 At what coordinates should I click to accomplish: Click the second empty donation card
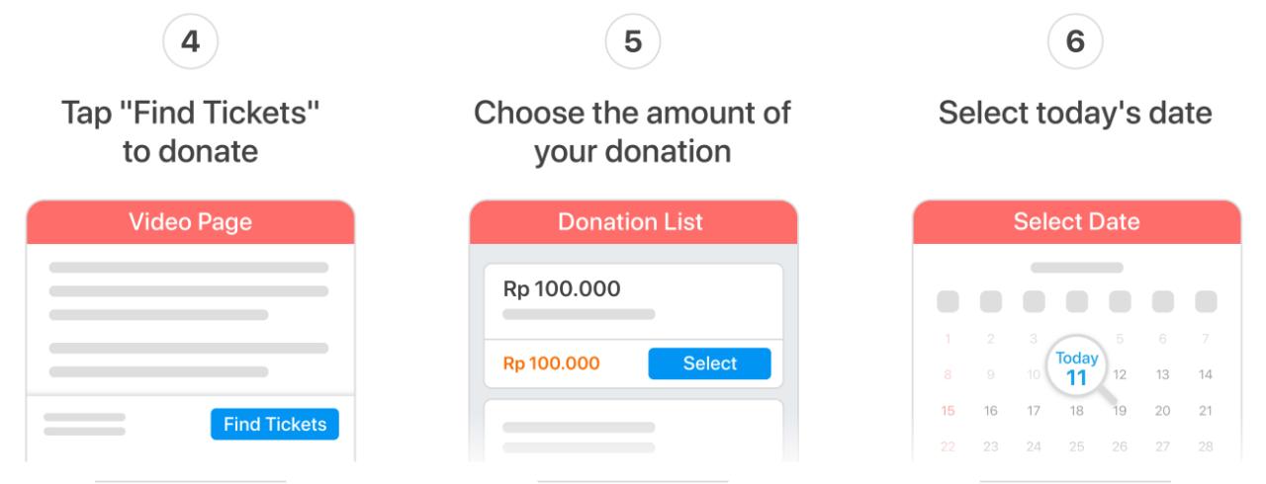(633, 431)
